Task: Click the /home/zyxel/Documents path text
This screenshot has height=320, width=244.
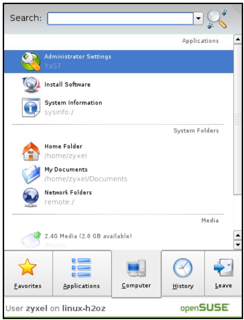Action: pyautogui.click(x=86, y=179)
